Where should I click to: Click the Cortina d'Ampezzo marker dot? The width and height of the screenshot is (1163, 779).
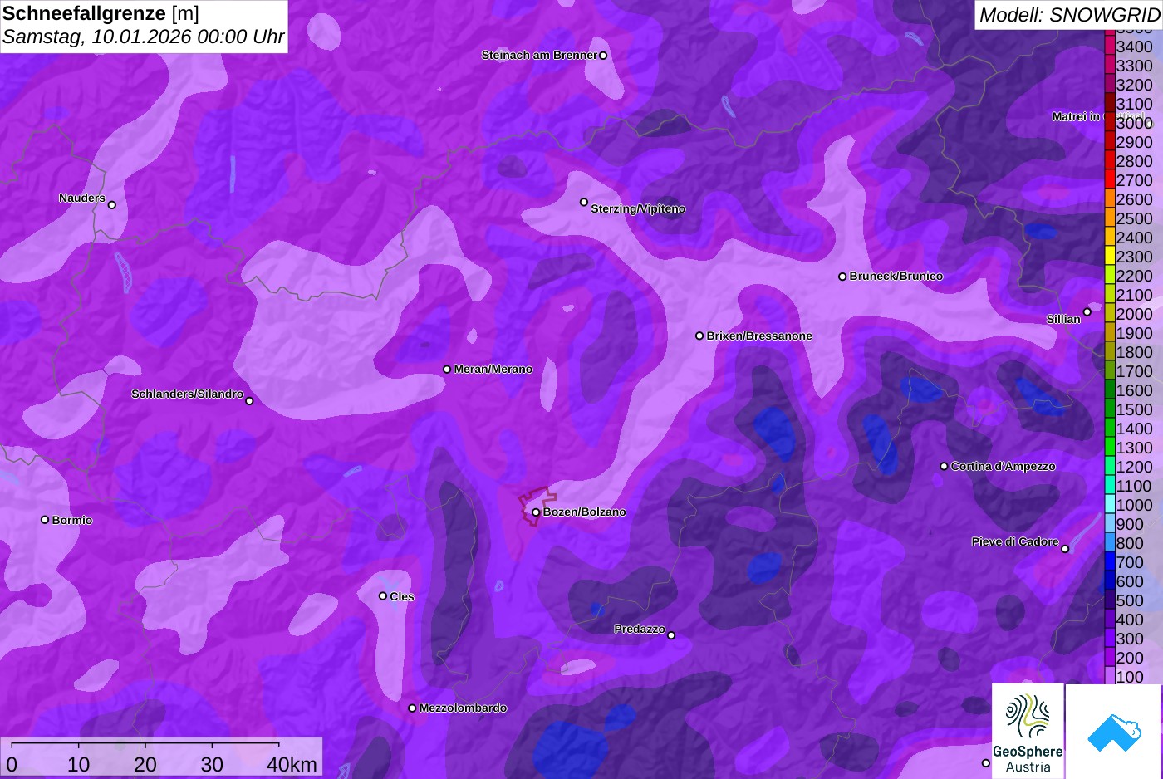944,467
